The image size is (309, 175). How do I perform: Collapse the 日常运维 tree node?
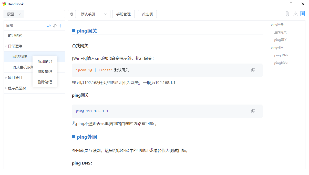tap(6, 46)
